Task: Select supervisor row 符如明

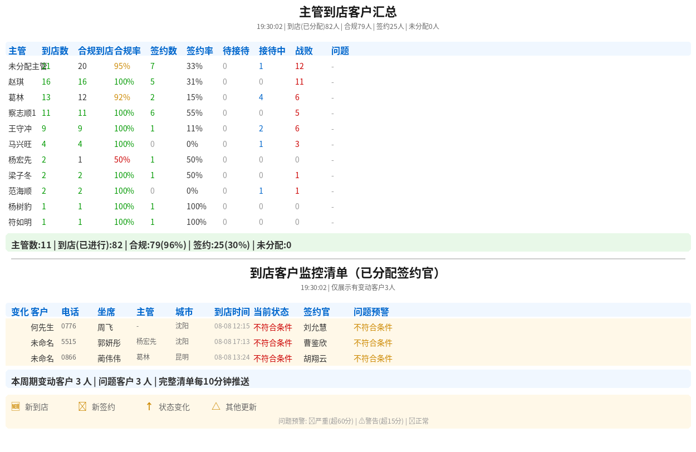Action: click(x=348, y=222)
